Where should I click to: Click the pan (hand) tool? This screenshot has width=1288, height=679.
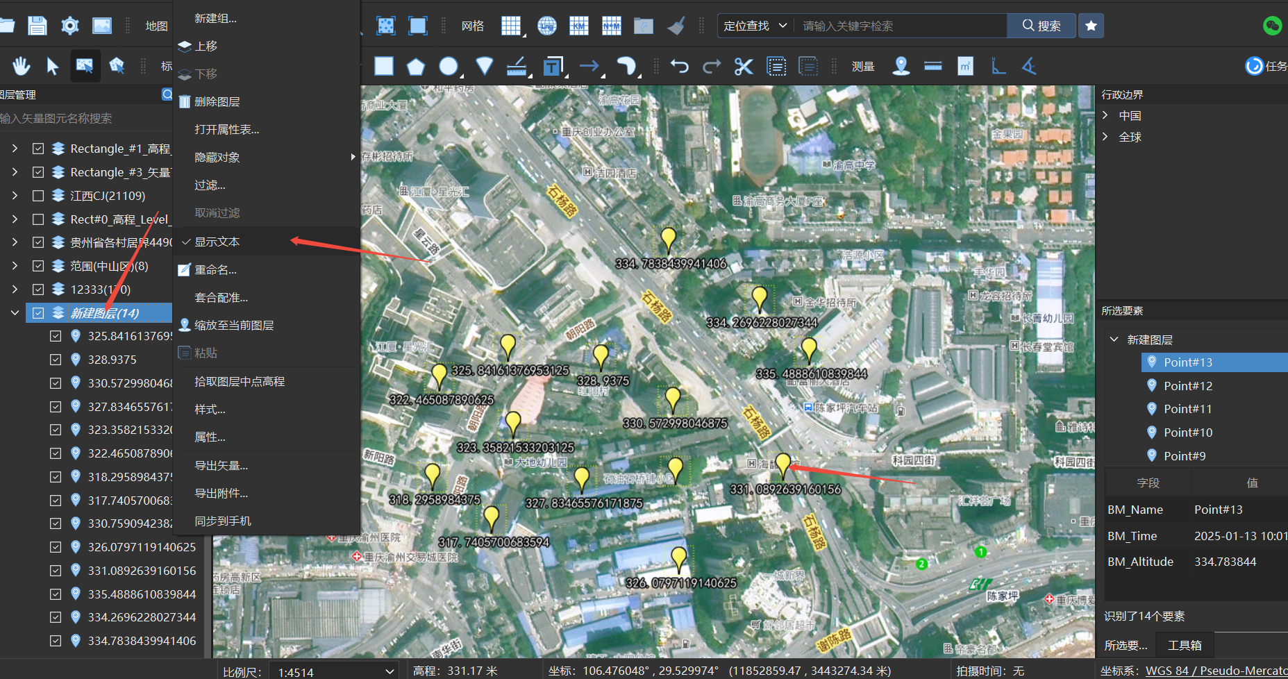point(21,66)
